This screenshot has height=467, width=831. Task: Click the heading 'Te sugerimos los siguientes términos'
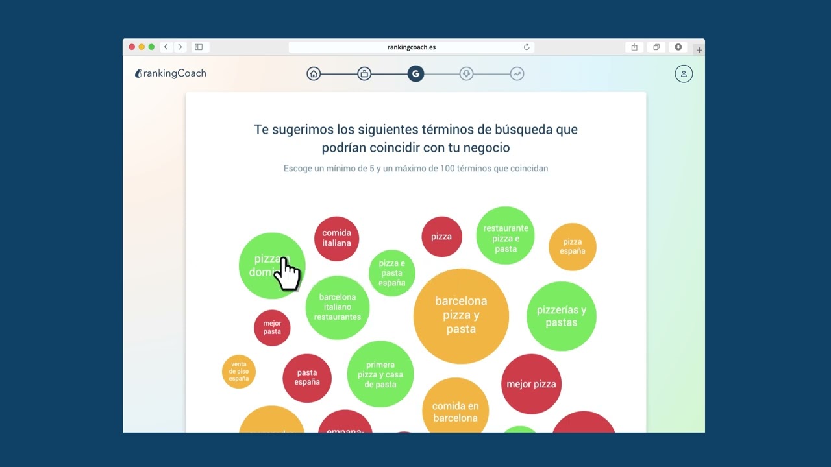point(415,138)
